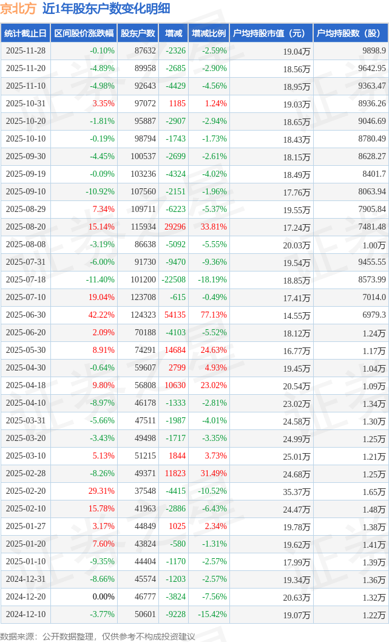The width and height of the screenshot is (389, 642).
Task: Click the 数据来源 footer disclaimer text
Action: 98,636
